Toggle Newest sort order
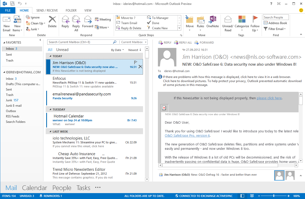305x199 pixels. click(x=135, y=50)
